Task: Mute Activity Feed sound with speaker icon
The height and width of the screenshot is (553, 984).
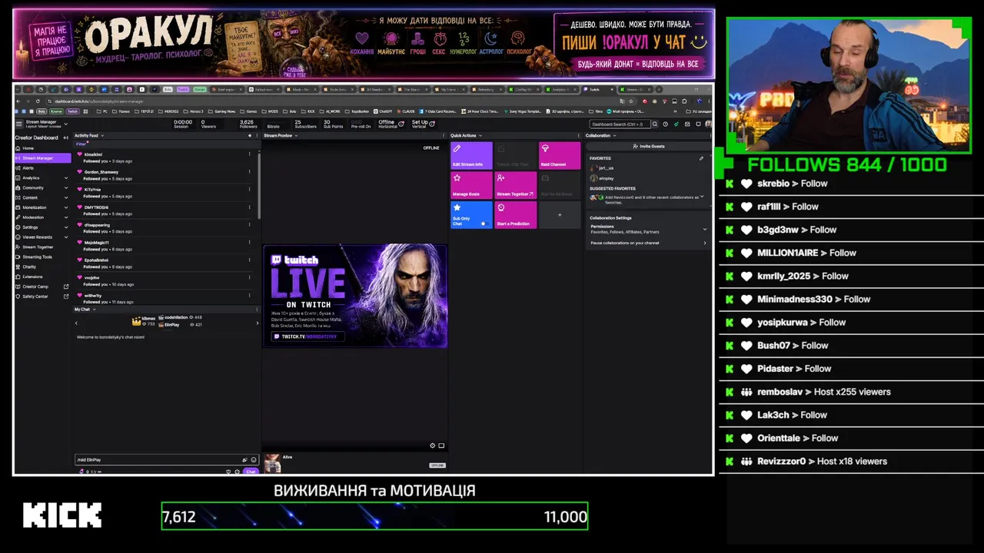Action: click(x=249, y=136)
